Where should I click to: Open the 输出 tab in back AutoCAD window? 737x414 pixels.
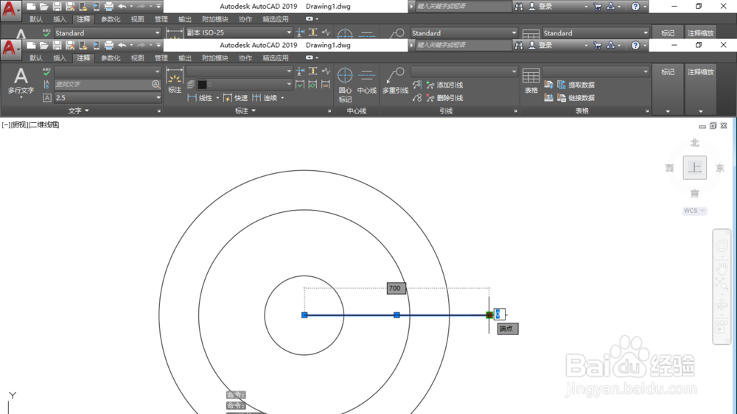click(x=185, y=19)
